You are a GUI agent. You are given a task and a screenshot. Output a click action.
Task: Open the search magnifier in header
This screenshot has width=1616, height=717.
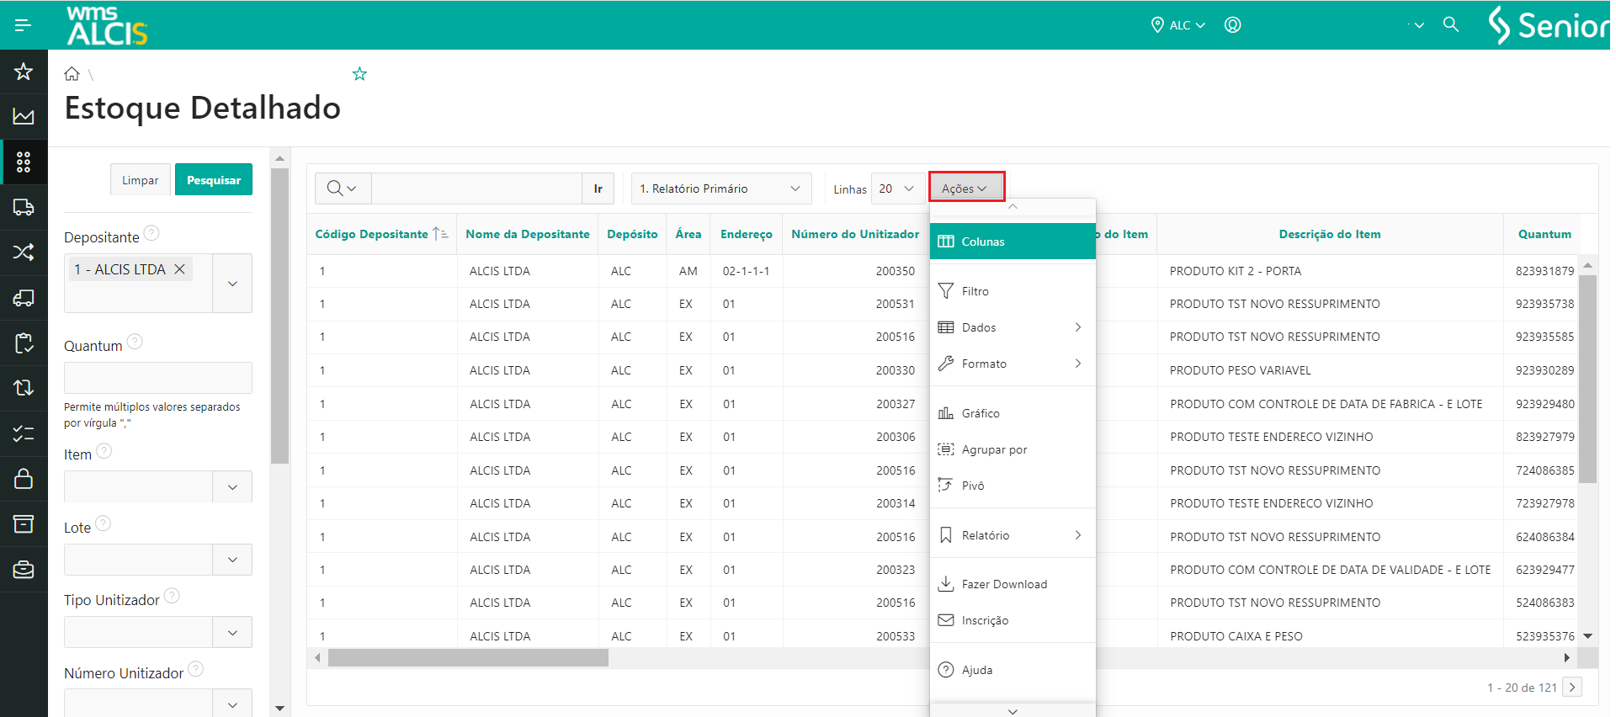(1450, 25)
